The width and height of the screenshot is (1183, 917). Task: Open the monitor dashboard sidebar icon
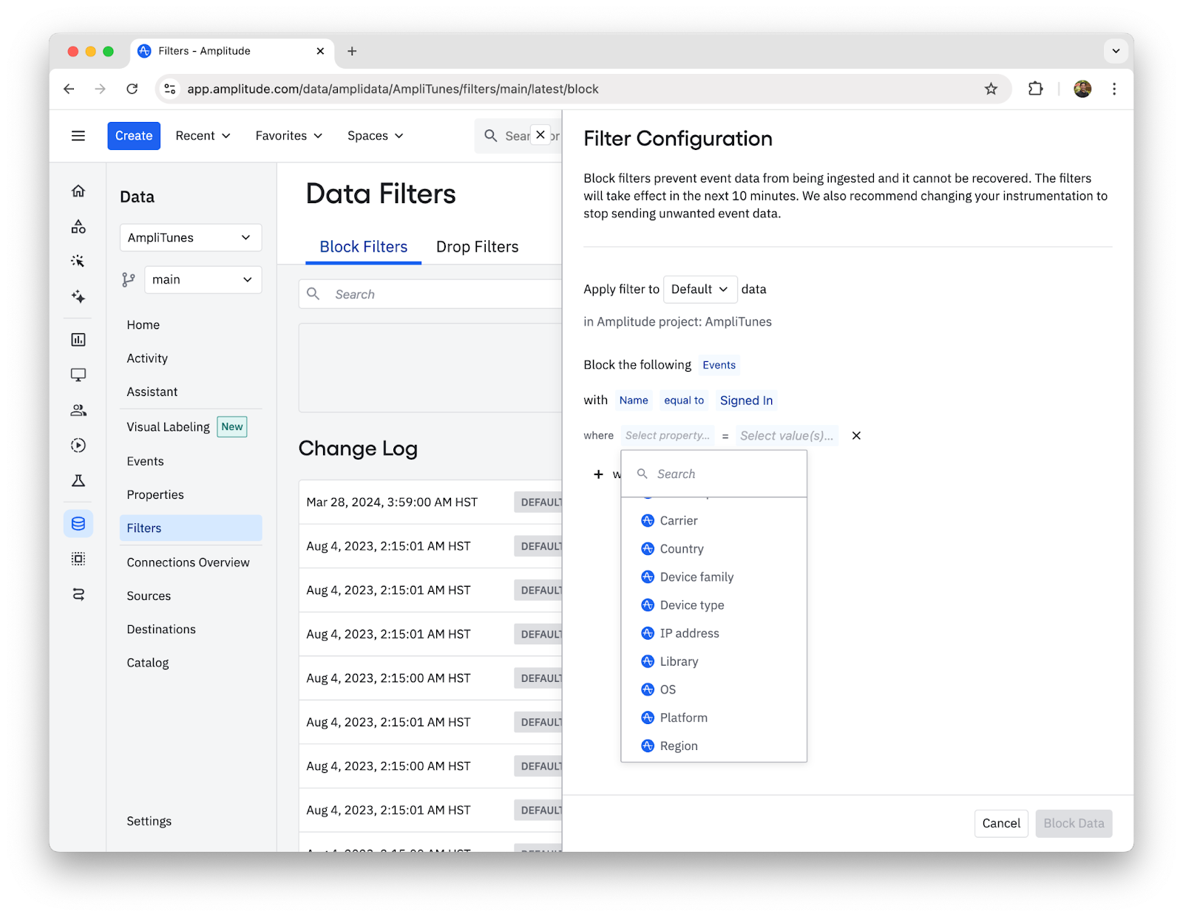point(78,375)
